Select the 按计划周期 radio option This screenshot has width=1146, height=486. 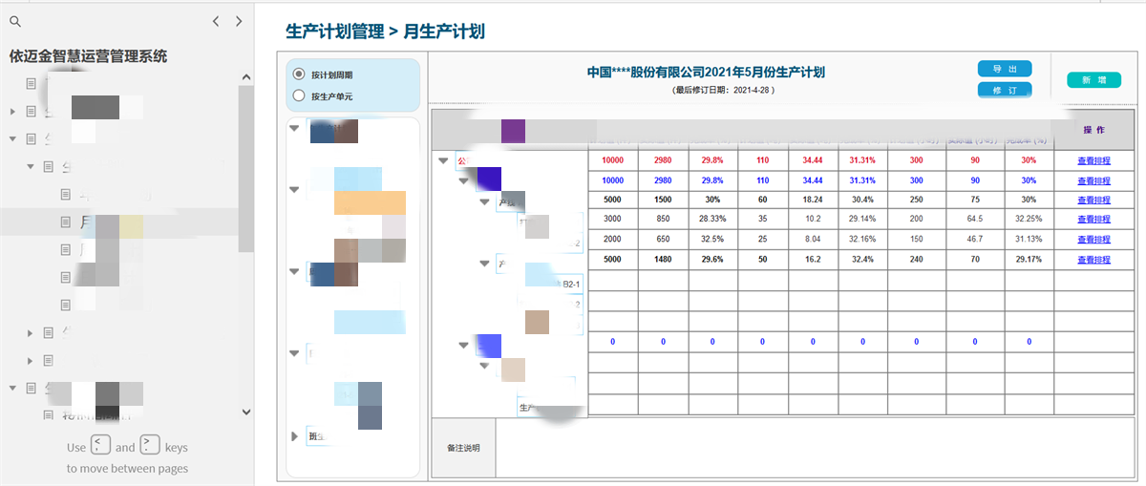click(299, 74)
